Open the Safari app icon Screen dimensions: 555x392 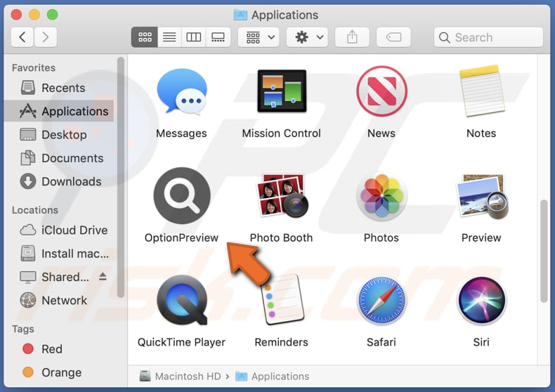click(381, 301)
